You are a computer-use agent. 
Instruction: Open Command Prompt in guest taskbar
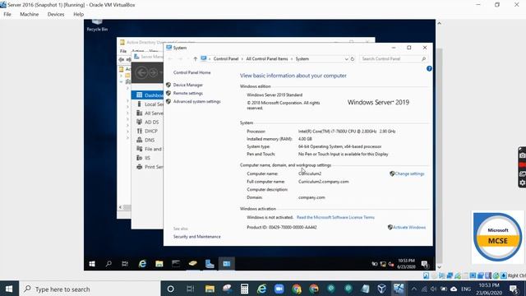[176, 264]
